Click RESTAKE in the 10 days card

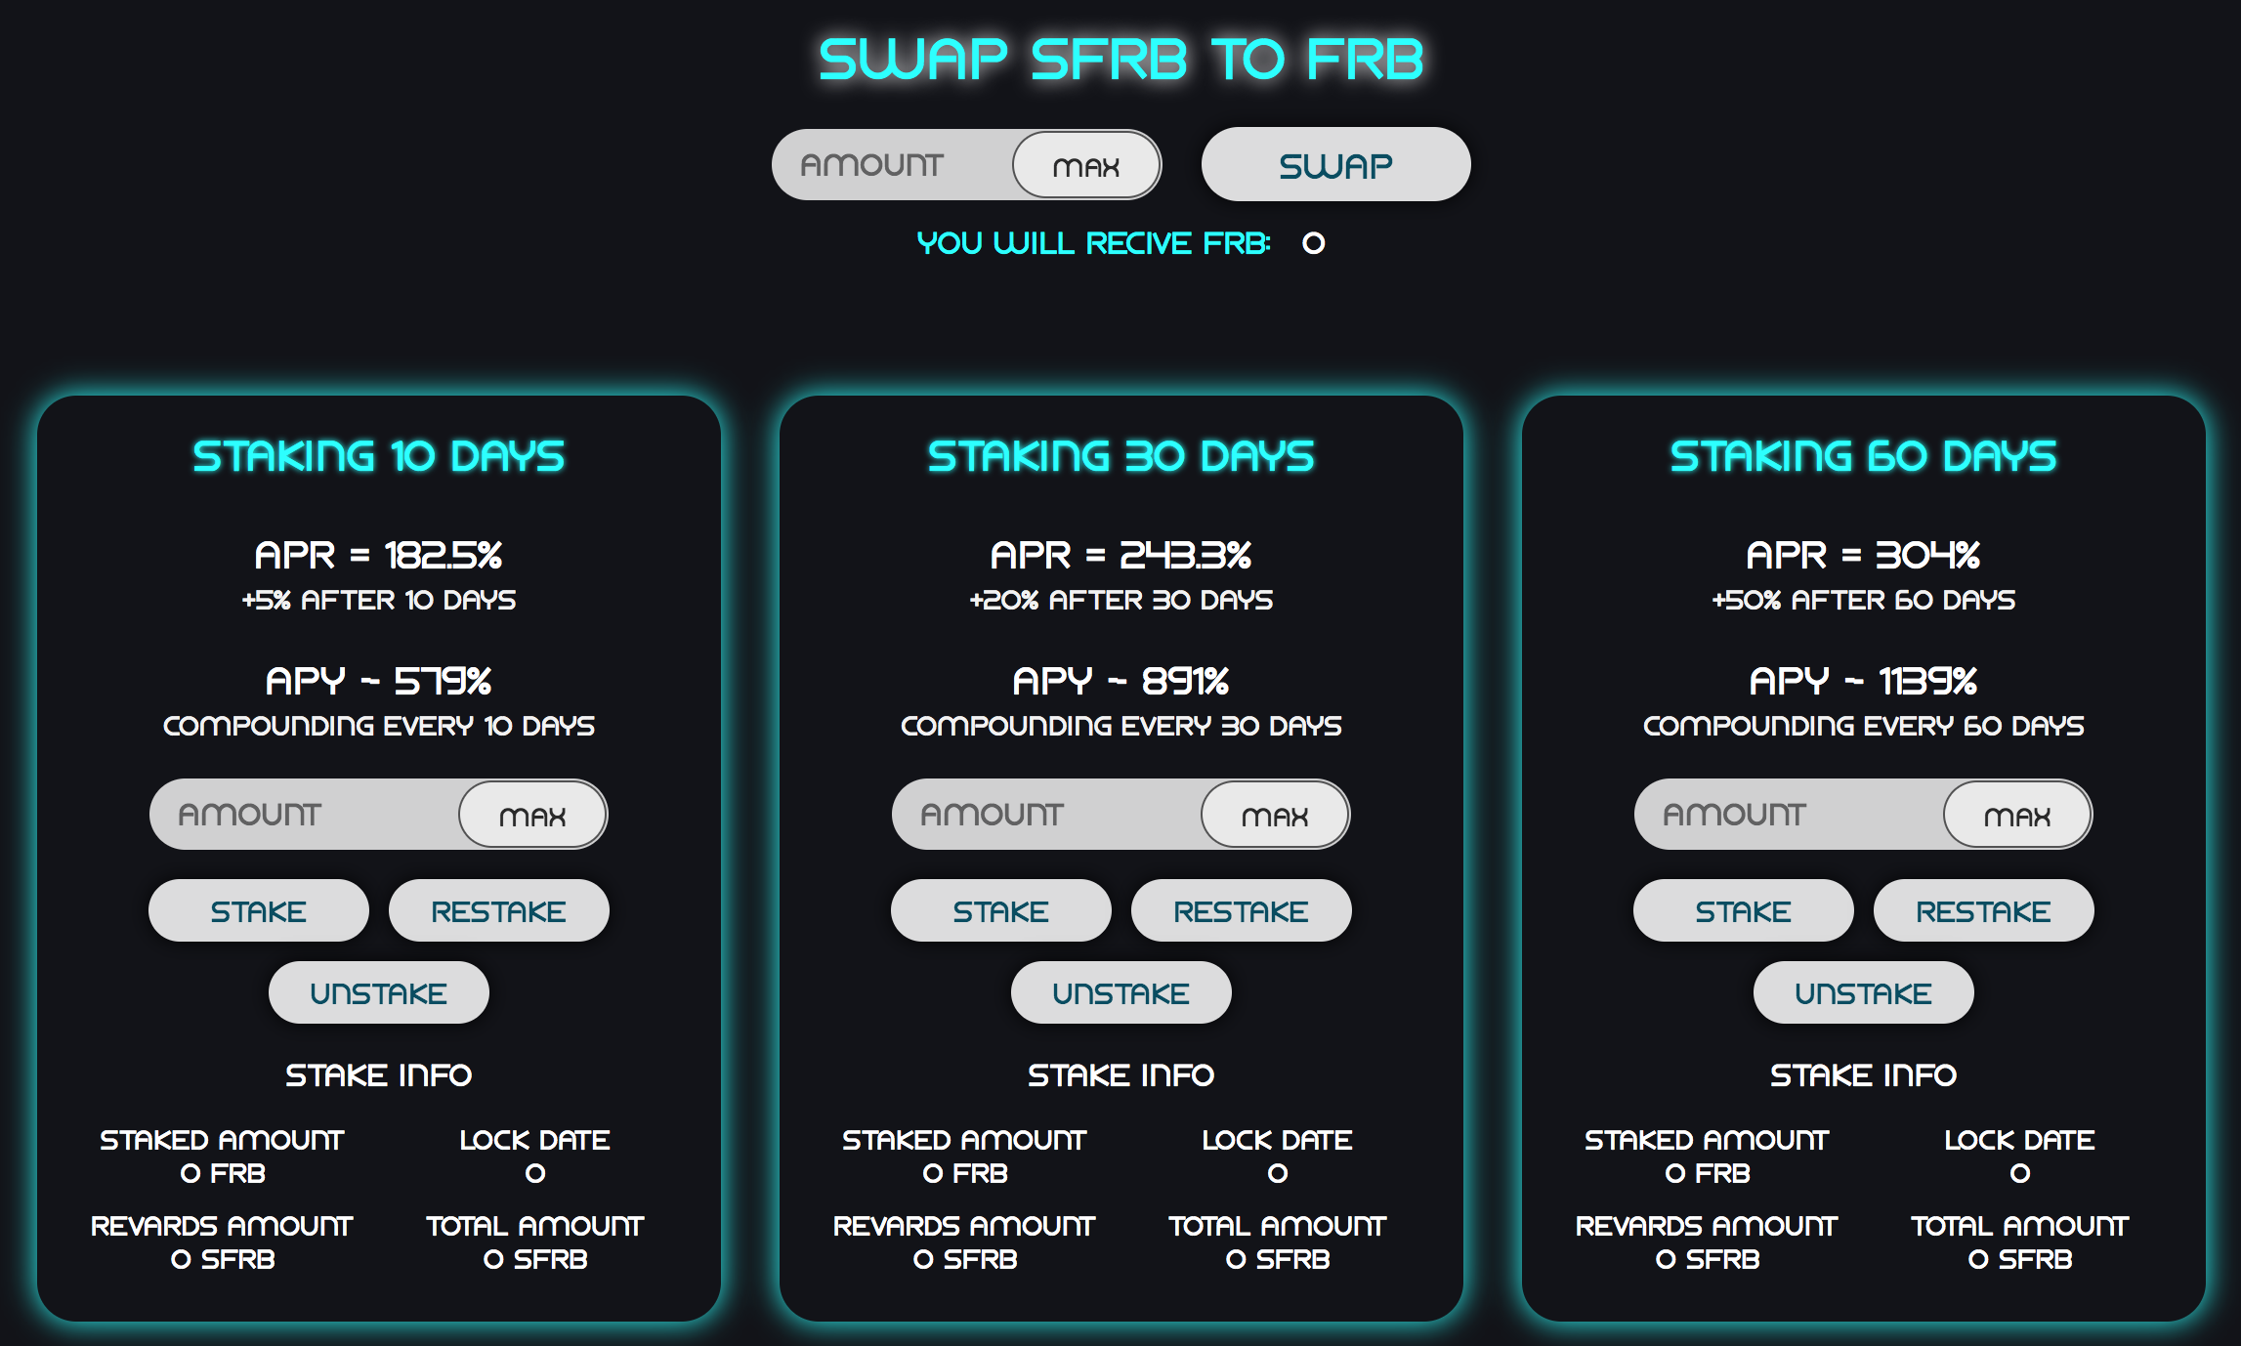[498, 910]
